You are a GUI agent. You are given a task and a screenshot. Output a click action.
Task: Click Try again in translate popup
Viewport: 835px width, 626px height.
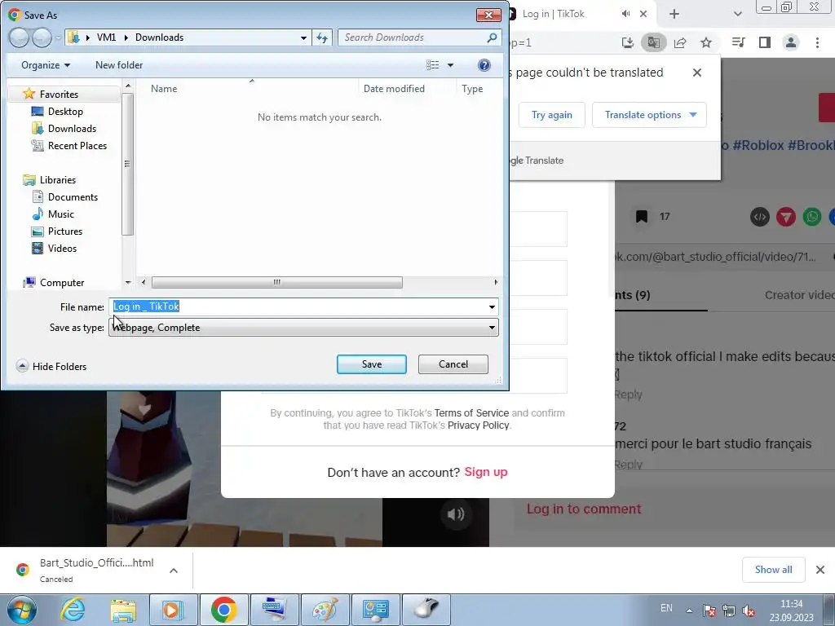click(x=552, y=115)
